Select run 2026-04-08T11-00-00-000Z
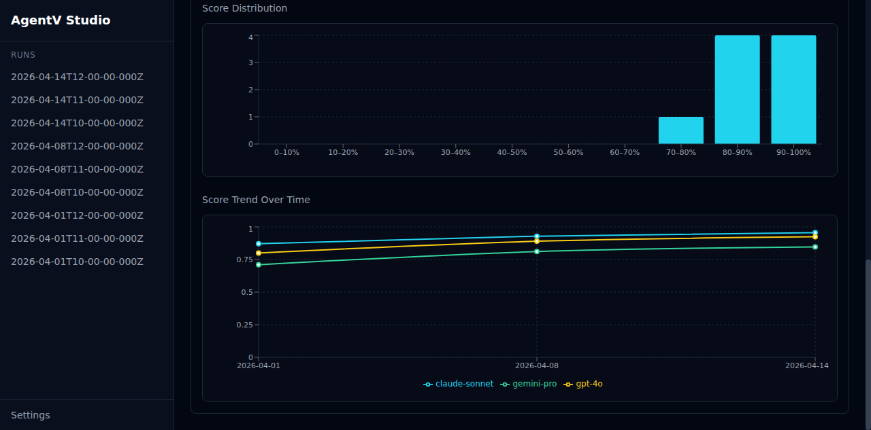The image size is (871, 430). pos(77,168)
